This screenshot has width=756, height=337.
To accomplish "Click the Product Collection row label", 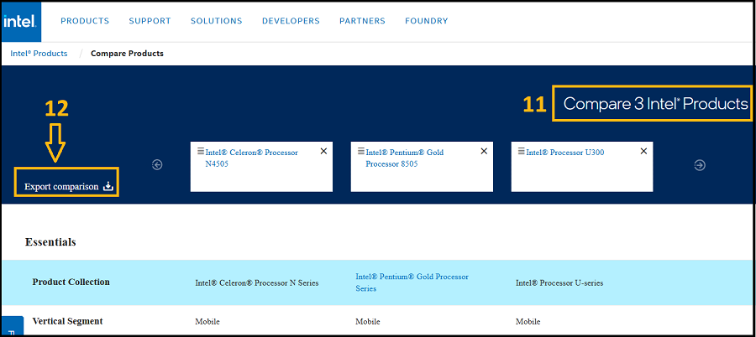I will (x=71, y=283).
